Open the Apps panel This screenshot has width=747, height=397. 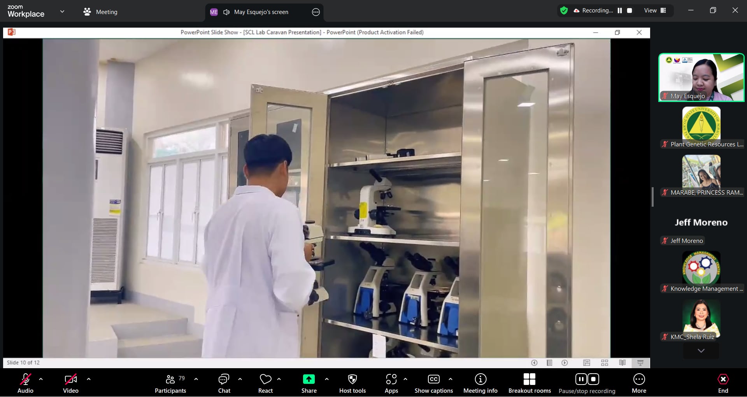391,383
